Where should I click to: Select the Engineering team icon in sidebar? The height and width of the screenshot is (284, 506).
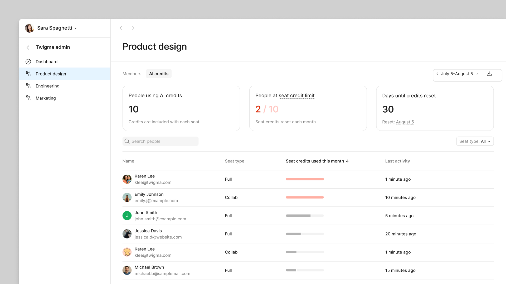coord(28,85)
